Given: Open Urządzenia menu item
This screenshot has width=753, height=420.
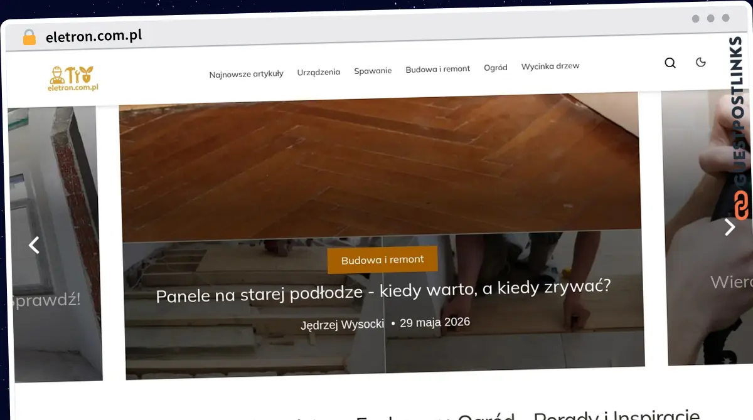Looking at the screenshot, I should pos(319,72).
